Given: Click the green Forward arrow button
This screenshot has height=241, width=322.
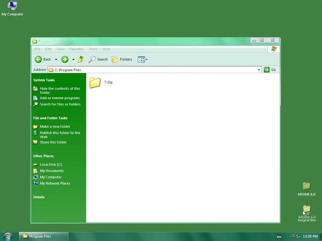Looking at the screenshot, I should coord(65,59).
